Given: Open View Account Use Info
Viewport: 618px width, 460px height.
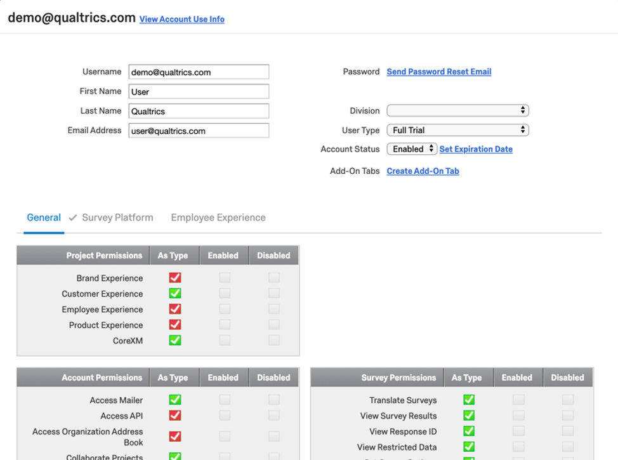Looking at the screenshot, I should point(181,19).
